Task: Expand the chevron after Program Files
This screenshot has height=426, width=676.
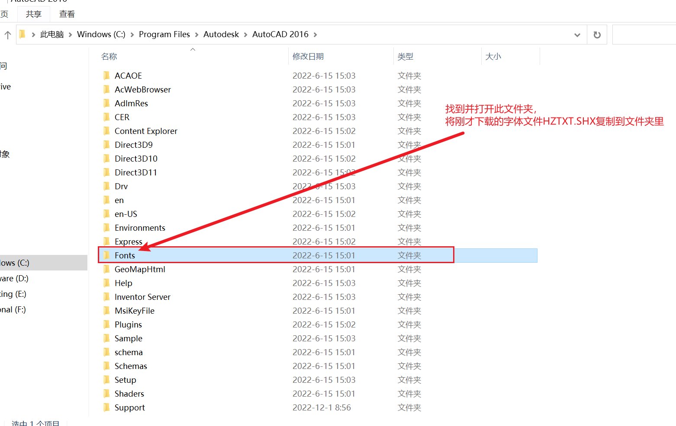Action: tap(196, 35)
